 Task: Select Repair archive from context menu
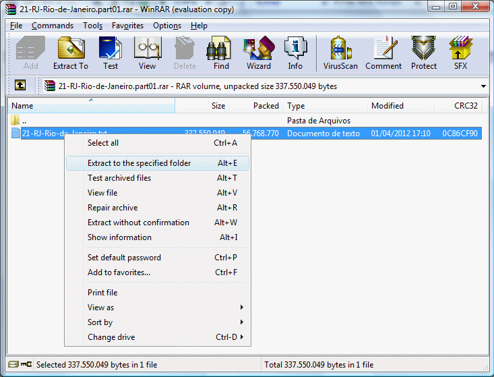point(113,208)
